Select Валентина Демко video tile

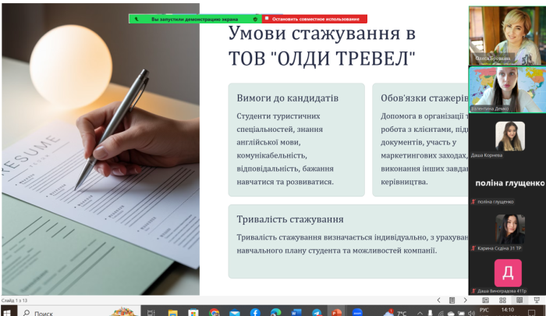point(507,90)
